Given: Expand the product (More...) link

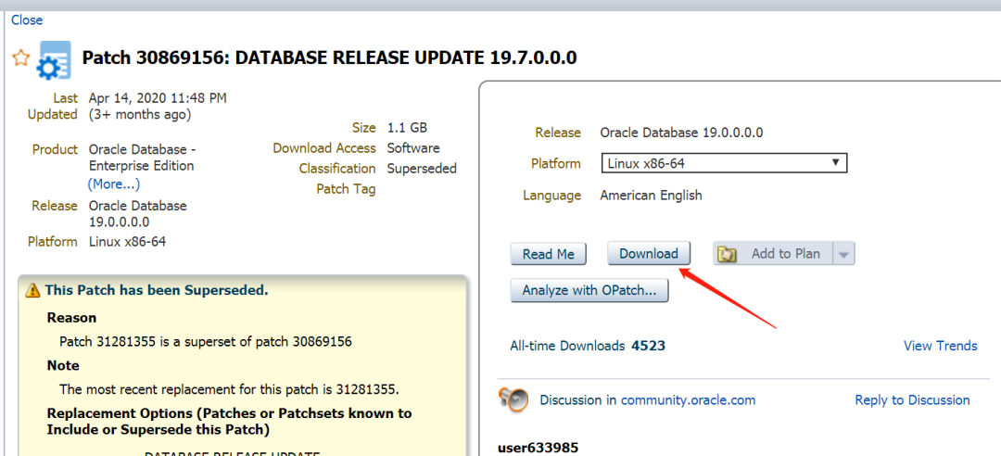Looking at the screenshot, I should [114, 184].
